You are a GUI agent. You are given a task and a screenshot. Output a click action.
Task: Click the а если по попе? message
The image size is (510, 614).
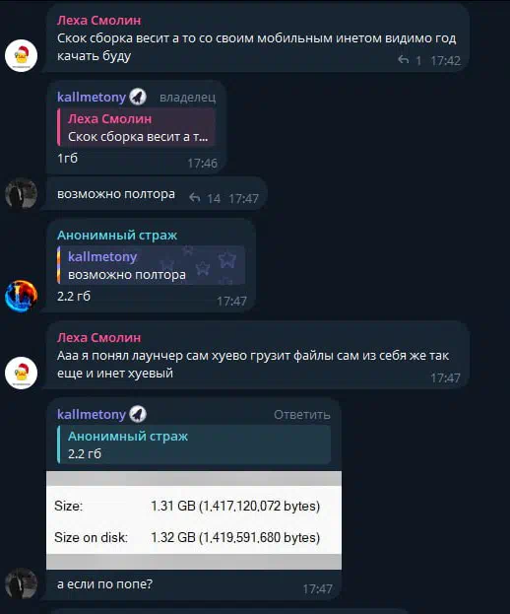104,583
